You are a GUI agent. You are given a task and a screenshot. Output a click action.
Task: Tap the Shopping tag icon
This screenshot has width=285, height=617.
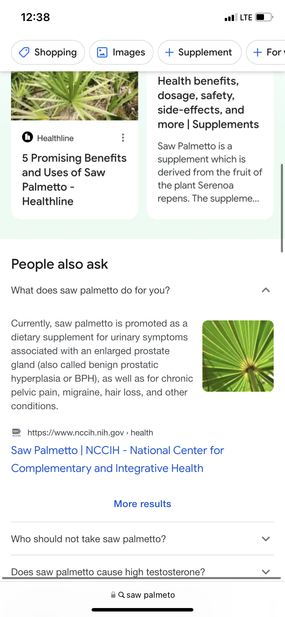click(24, 52)
